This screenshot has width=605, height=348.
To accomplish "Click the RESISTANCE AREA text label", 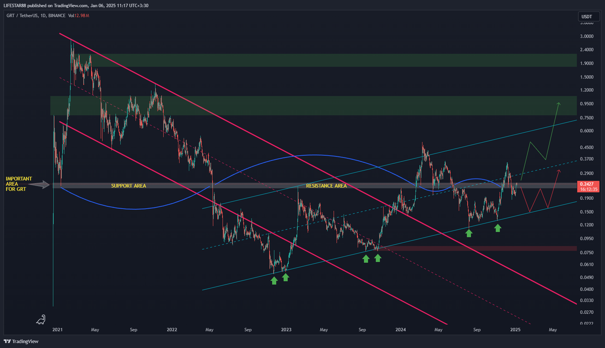I will click(326, 186).
